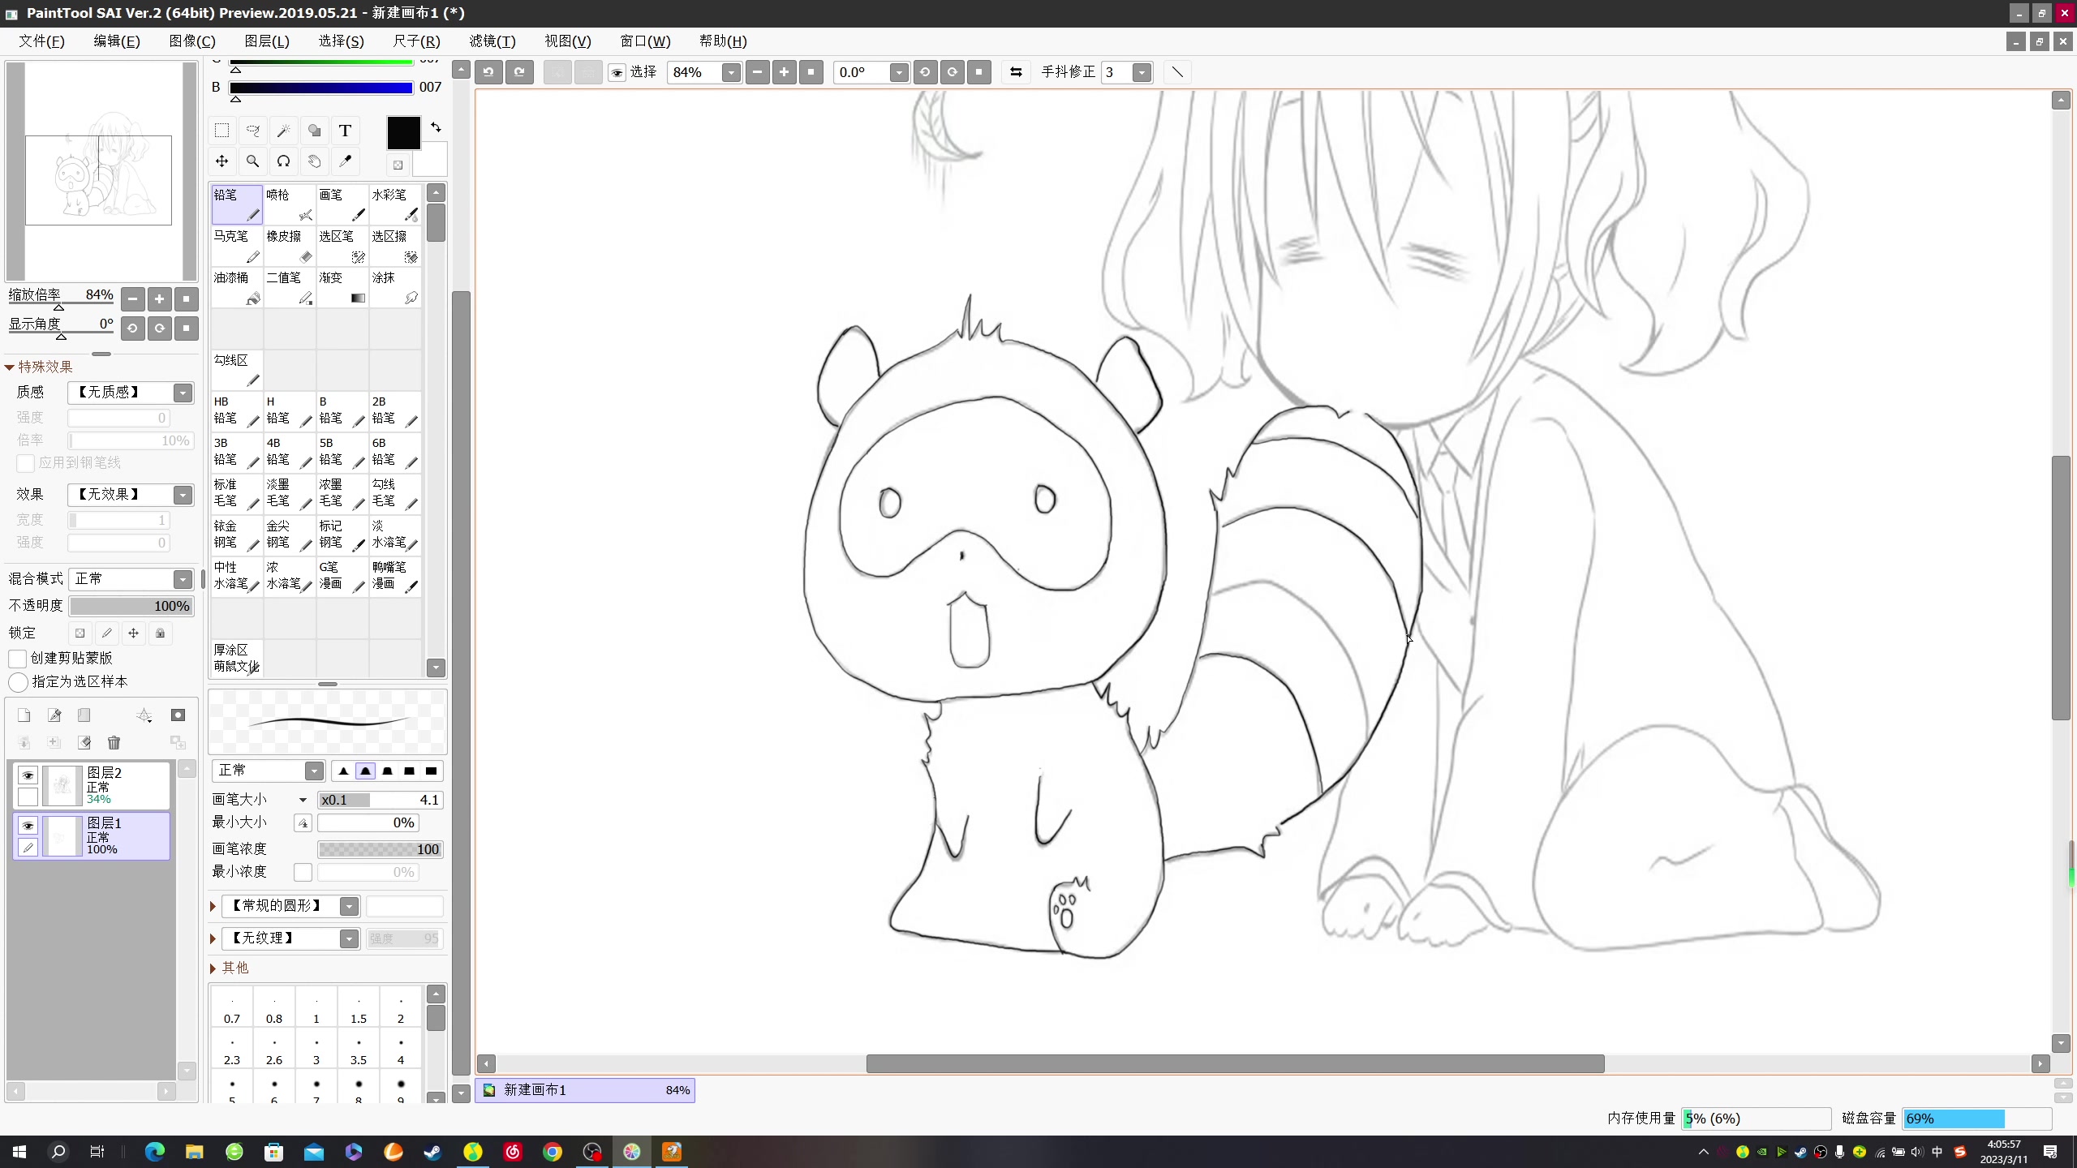
Task: Click the undo button in canvas toolbar
Action: click(x=488, y=72)
